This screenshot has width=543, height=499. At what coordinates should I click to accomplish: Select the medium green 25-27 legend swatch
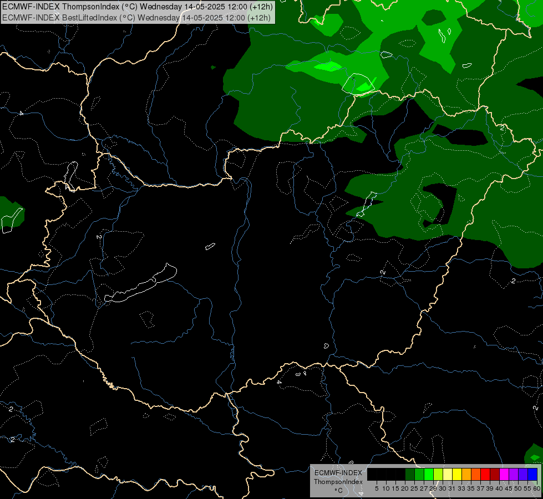(419, 474)
